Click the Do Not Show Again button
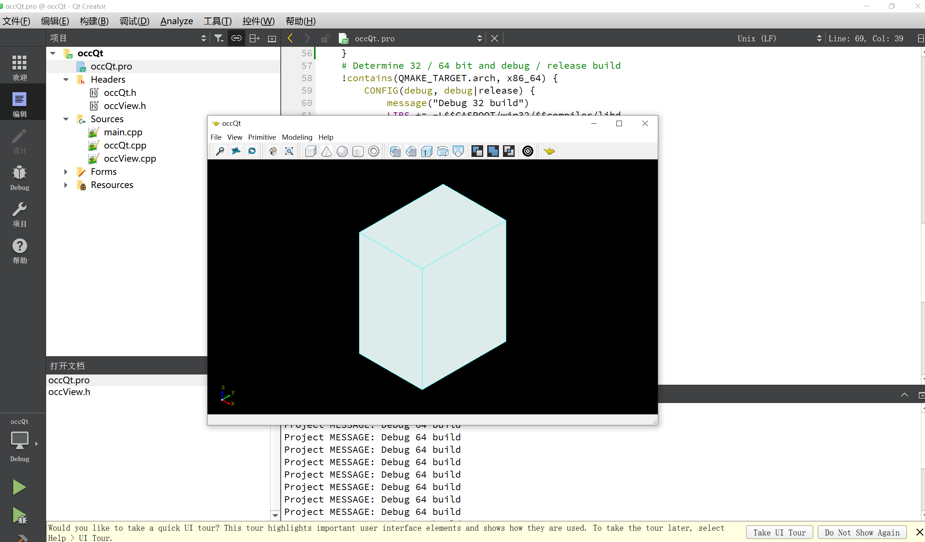925x542 pixels. pos(862,532)
